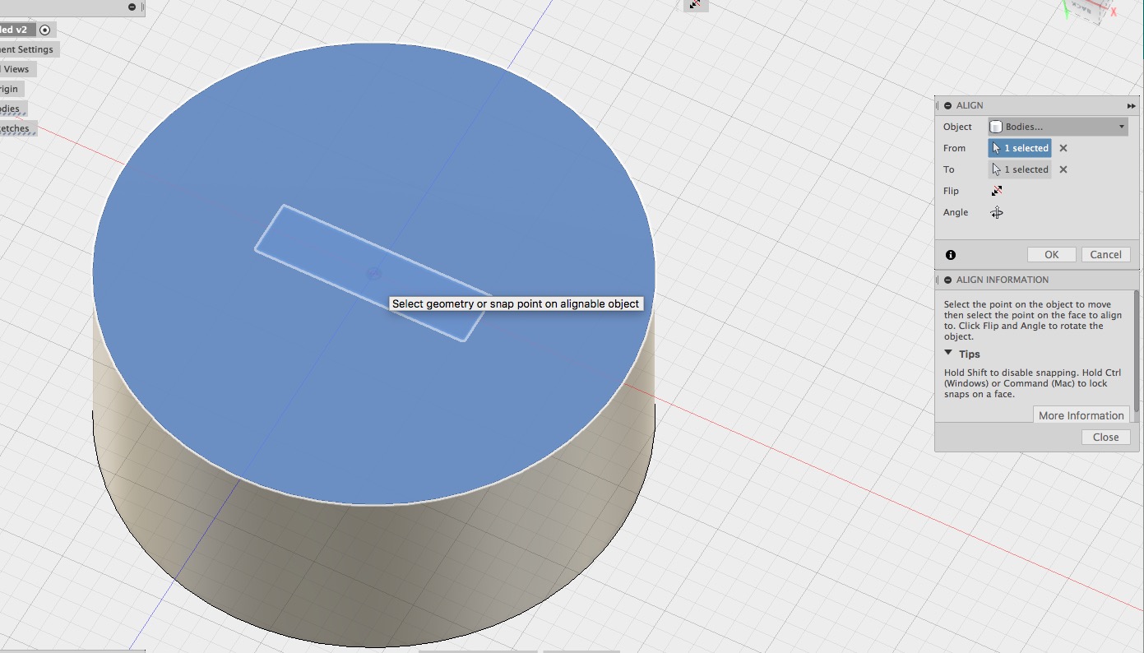Click OK to apply the alignment
Viewport: 1144px width, 653px height.
tap(1051, 254)
